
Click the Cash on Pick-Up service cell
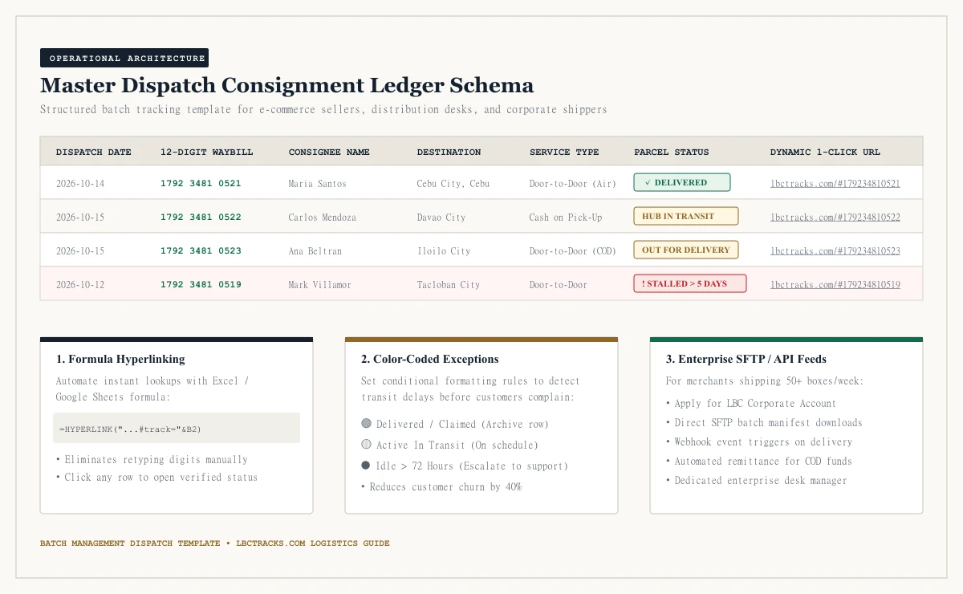(x=566, y=218)
